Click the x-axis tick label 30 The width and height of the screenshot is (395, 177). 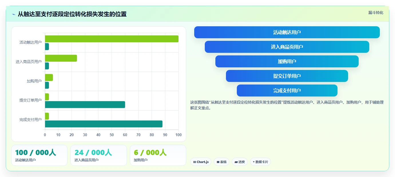pos(85,135)
